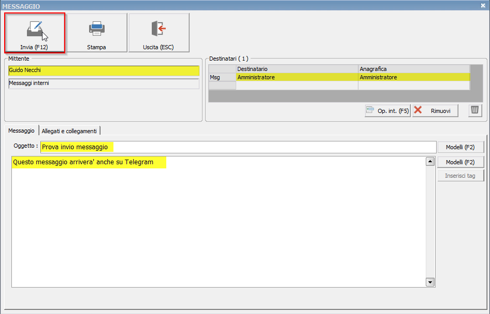Click the Anagrafica column header
This screenshot has width=490, height=314.
pyautogui.click(x=413, y=69)
